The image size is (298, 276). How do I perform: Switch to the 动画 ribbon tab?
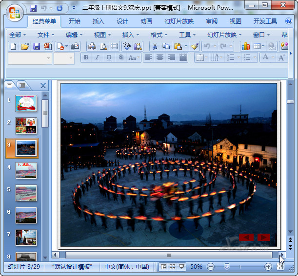pyautogui.click(x=146, y=21)
